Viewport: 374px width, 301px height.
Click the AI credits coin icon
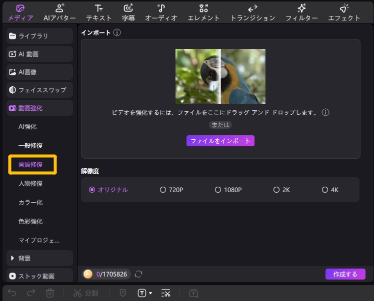88,274
